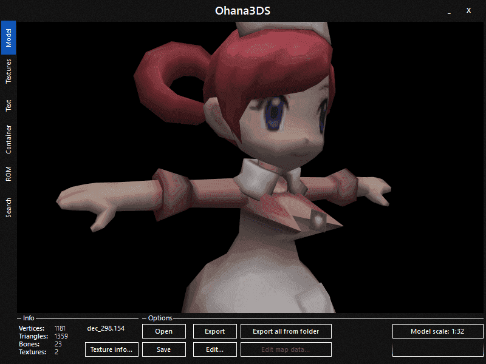Open the Search tab
This screenshot has width=486, height=364.
tap(9, 207)
